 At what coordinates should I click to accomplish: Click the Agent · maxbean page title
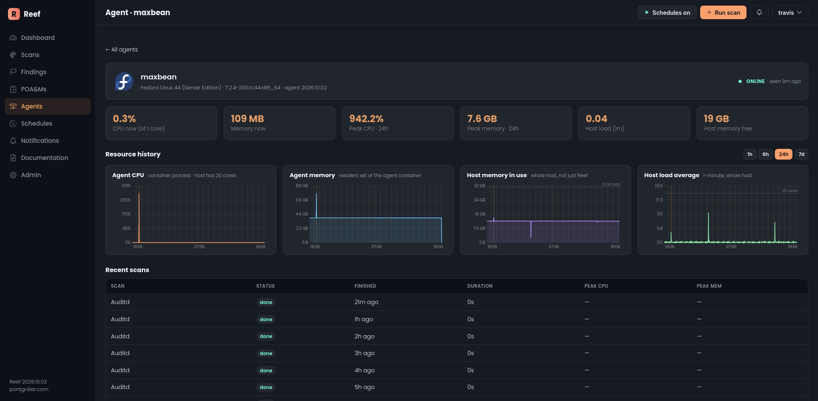[x=138, y=12]
